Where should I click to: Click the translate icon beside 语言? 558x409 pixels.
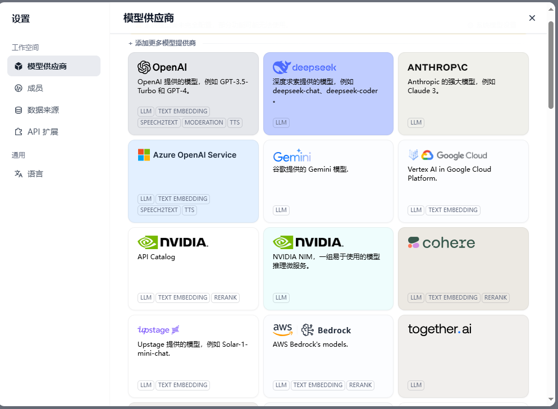[x=19, y=174]
